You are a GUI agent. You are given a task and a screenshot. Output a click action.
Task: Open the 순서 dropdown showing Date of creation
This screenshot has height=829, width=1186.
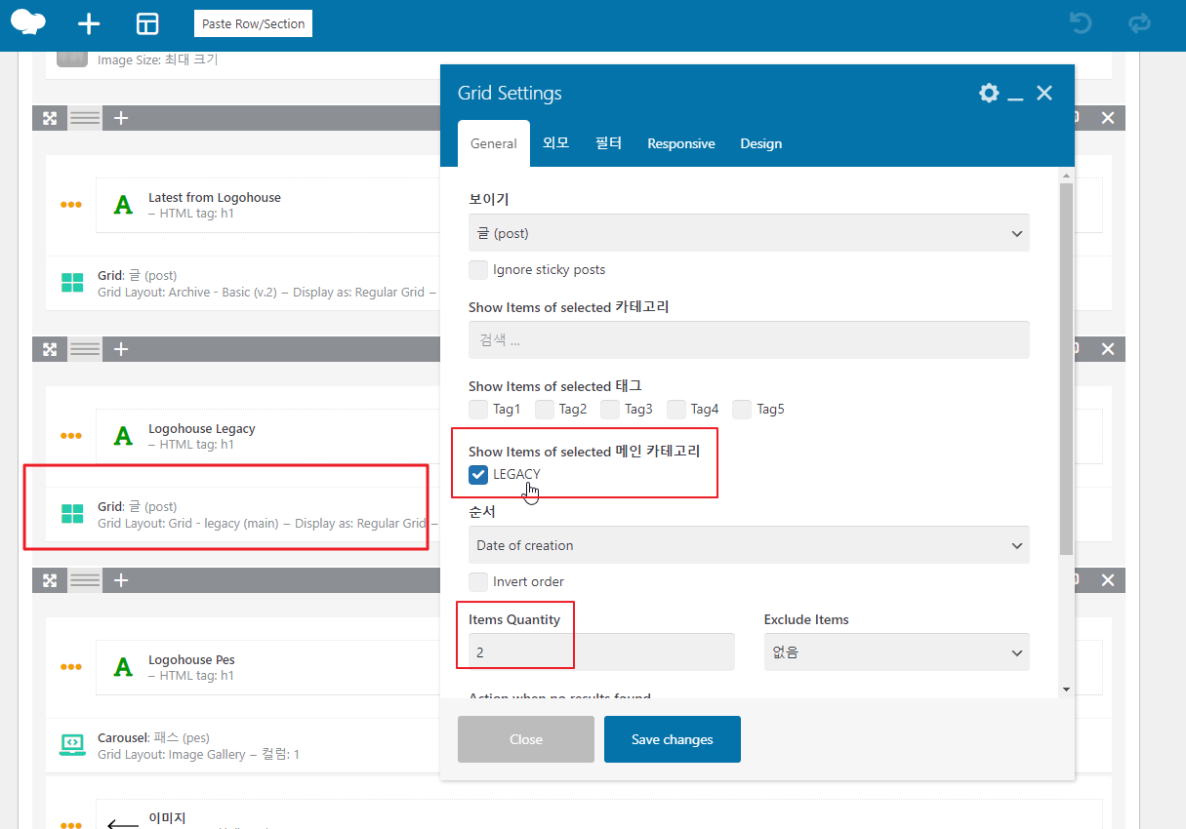point(749,545)
